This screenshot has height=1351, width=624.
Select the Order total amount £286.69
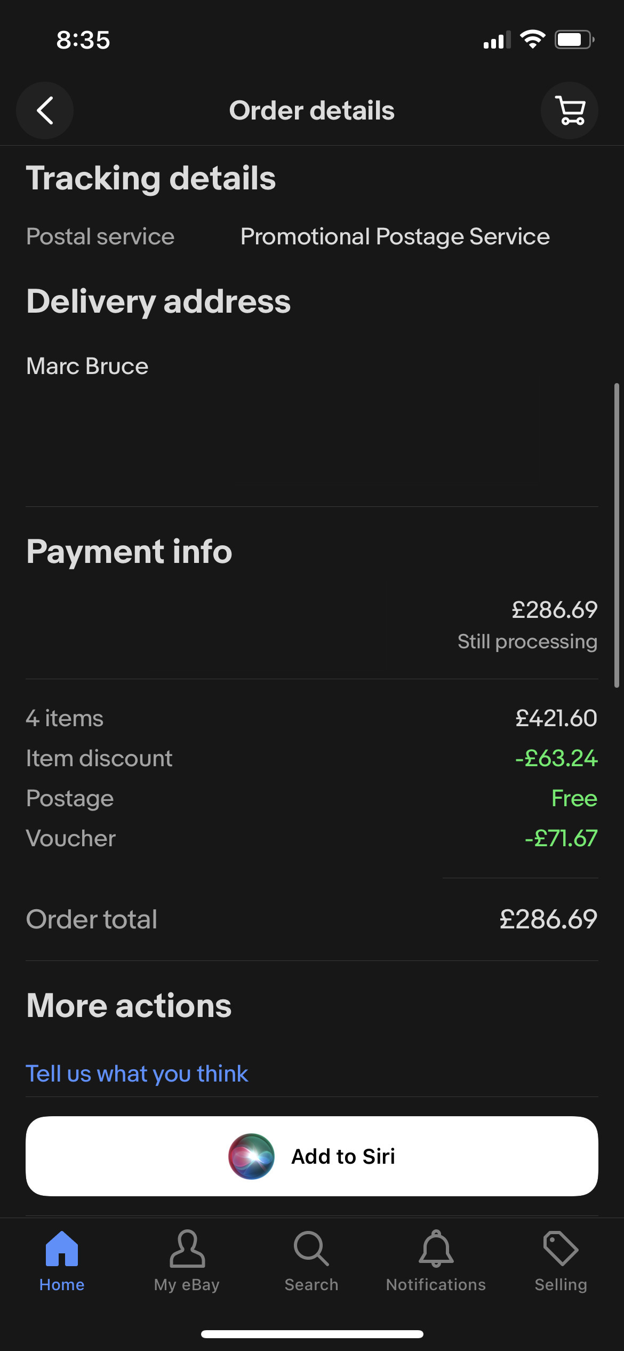pos(548,919)
